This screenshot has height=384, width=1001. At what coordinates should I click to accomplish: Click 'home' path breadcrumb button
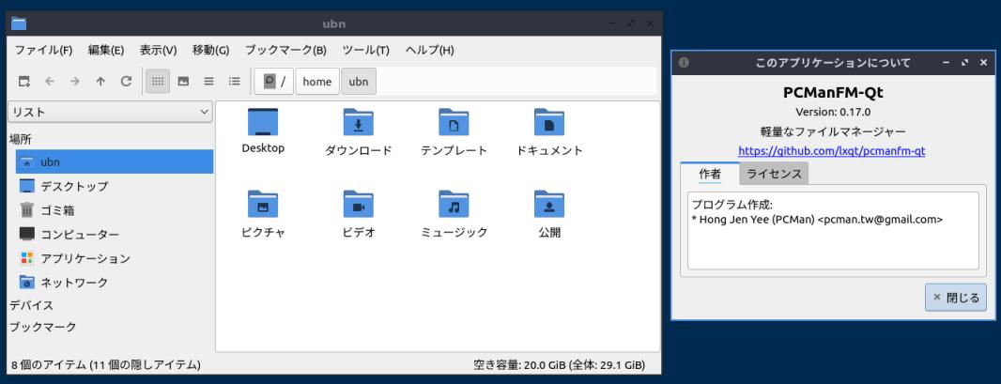[x=317, y=81]
